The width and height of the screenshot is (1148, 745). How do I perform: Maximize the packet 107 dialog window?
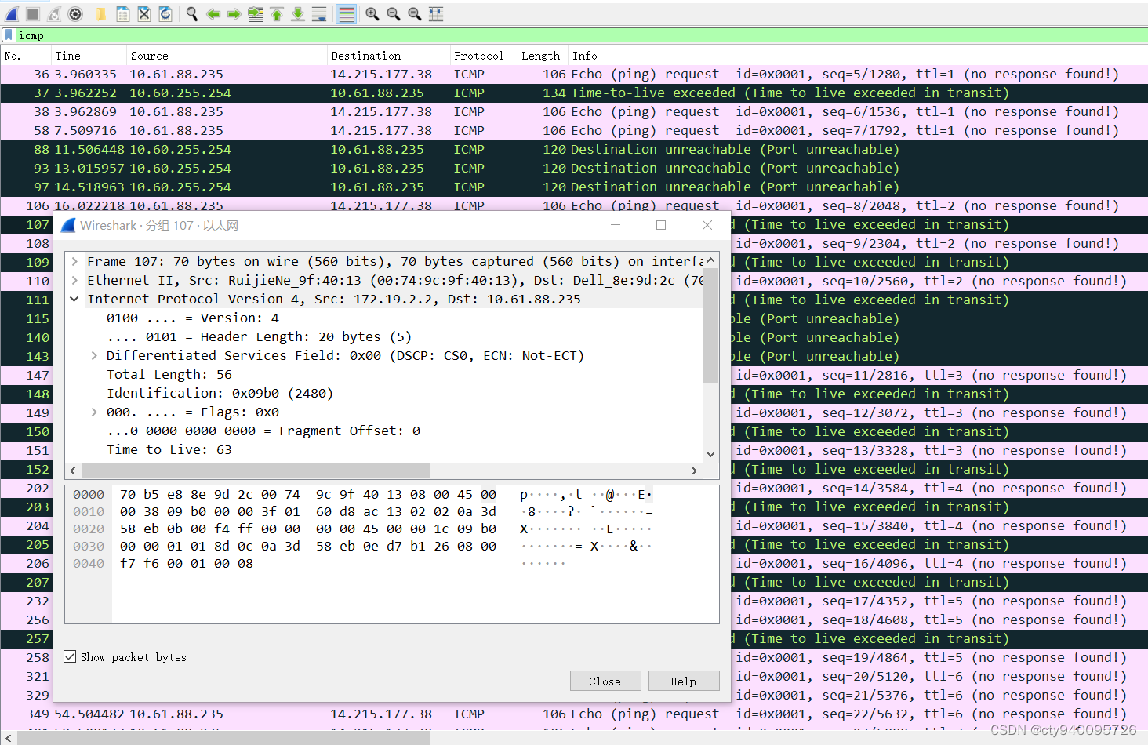[661, 225]
